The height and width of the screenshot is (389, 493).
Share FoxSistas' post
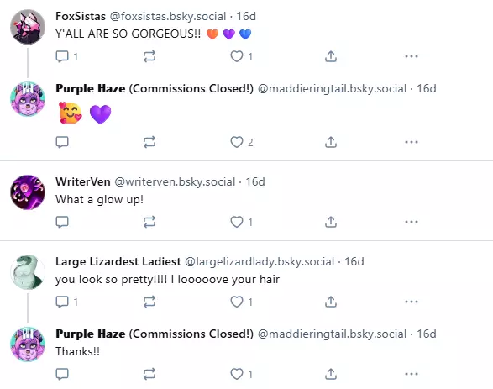(331, 56)
